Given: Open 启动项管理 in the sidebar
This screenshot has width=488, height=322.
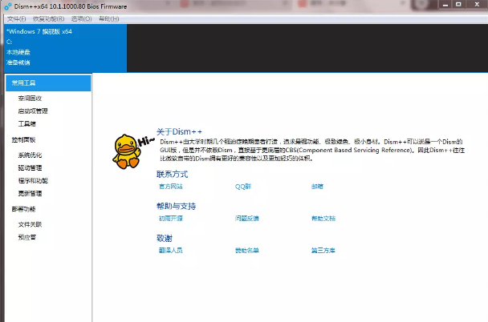Looking at the screenshot, I should pyautogui.click(x=33, y=111).
